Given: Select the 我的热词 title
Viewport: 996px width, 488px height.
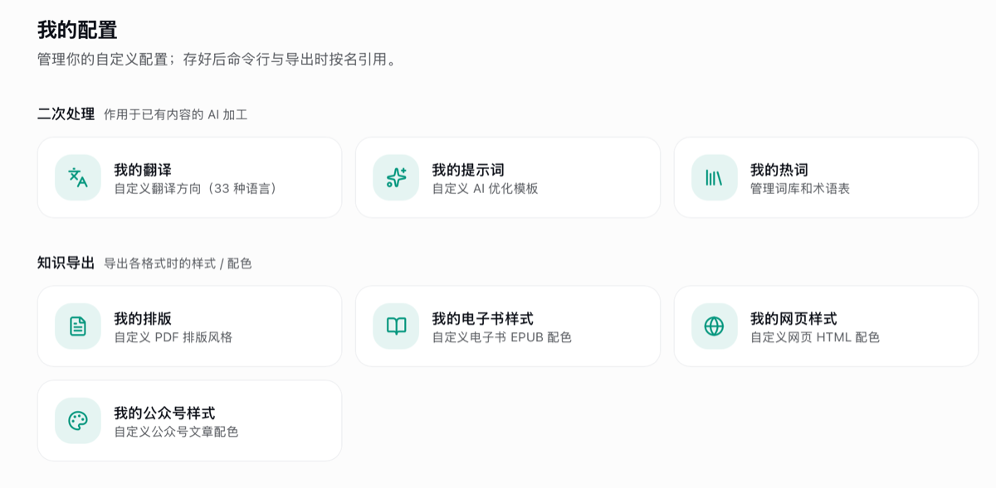Looking at the screenshot, I should coord(779,170).
